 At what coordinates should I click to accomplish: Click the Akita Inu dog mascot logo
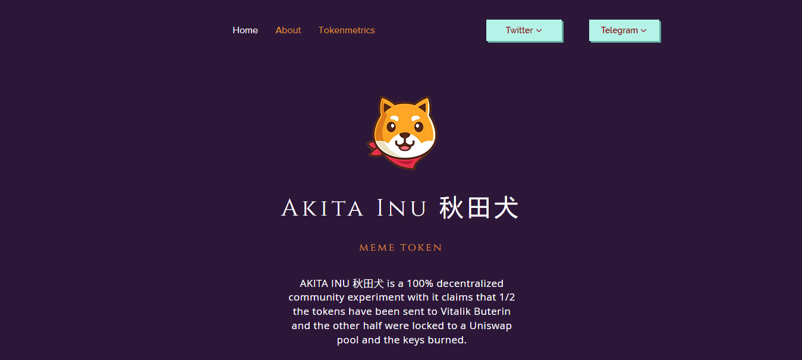point(401,133)
